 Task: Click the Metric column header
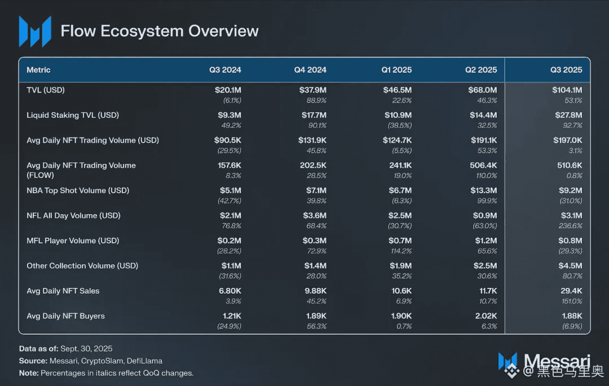[38, 70]
